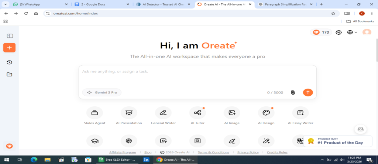The height and width of the screenshot is (164, 378).
Task: Open the discount percent badge icon
Action: click(x=339, y=32)
